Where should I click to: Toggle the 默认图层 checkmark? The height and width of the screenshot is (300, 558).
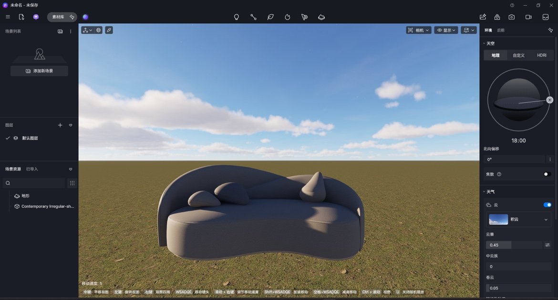8,138
